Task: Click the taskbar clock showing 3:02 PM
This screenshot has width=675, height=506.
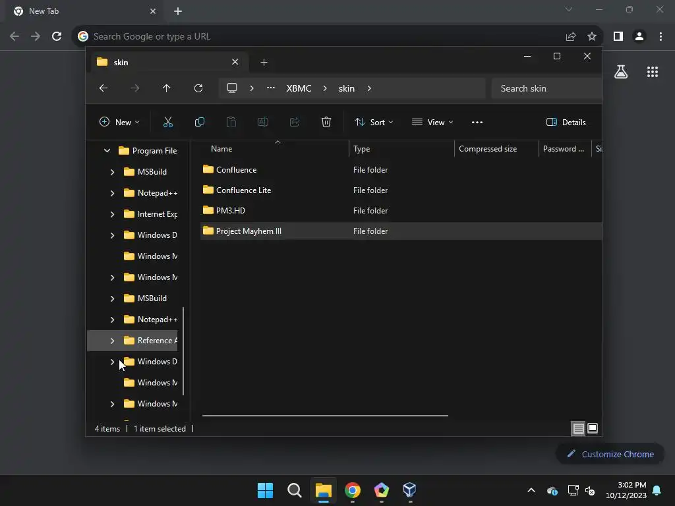Action: click(x=626, y=490)
